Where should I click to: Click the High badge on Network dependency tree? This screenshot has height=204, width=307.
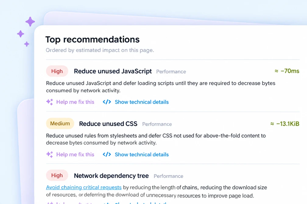click(x=57, y=175)
